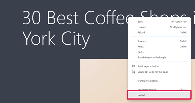The height and width of the screenshot is (103, 195).
Task: Click the beige featured image area
Action: 104,81
